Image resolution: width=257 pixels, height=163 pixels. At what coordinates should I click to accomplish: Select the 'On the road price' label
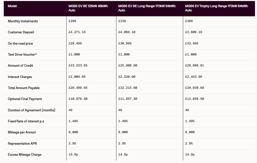click(x=20, y=44)
